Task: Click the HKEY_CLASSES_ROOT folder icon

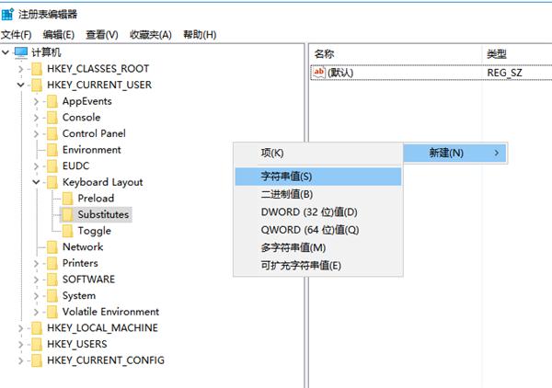Action: (37, 69)
